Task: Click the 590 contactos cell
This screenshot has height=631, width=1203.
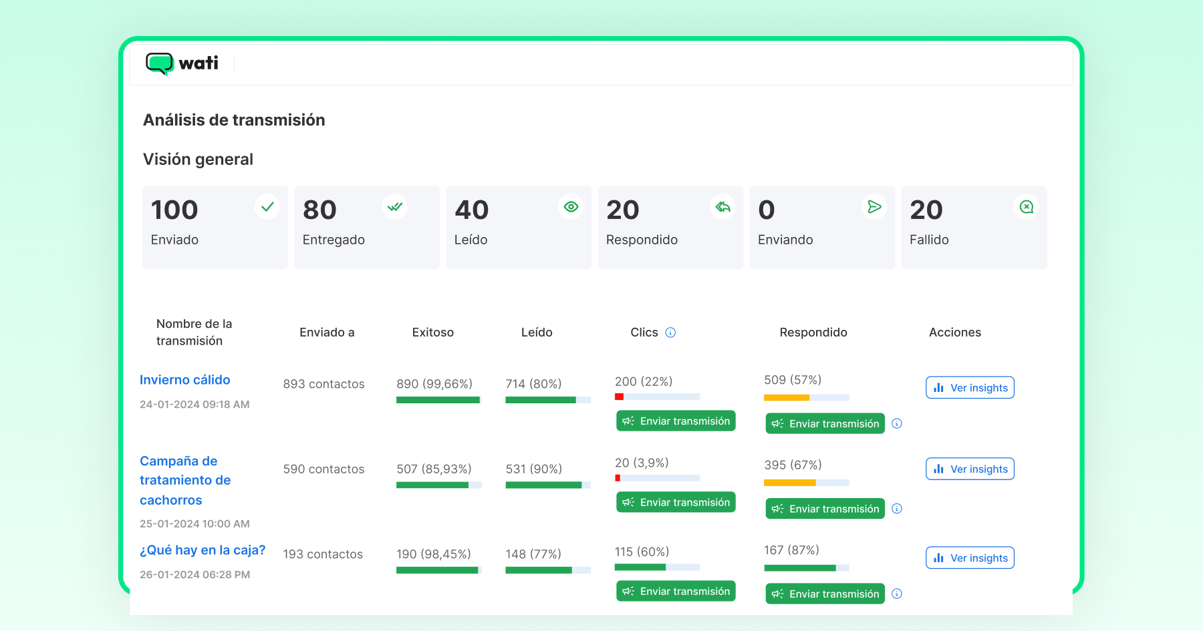Action: (x=323, y=469)
